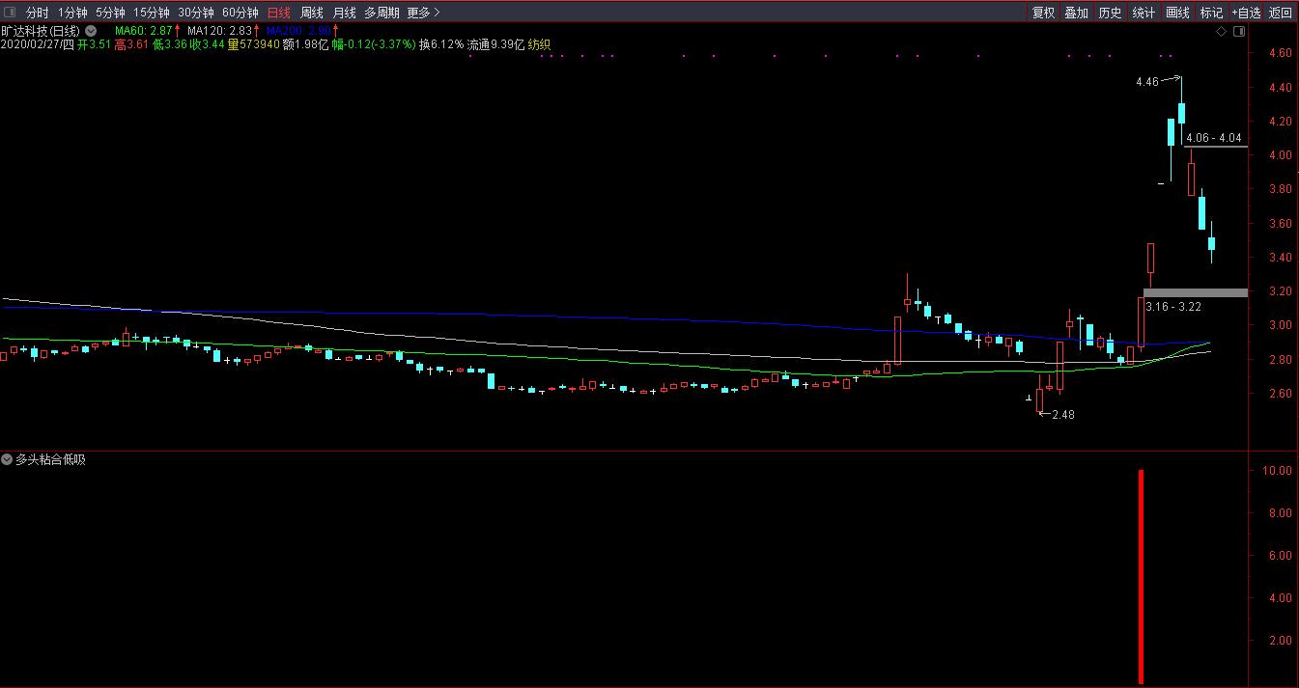Toggle the side panel icon near price axis
The image size is (1299, 688).
point(1238,32)
